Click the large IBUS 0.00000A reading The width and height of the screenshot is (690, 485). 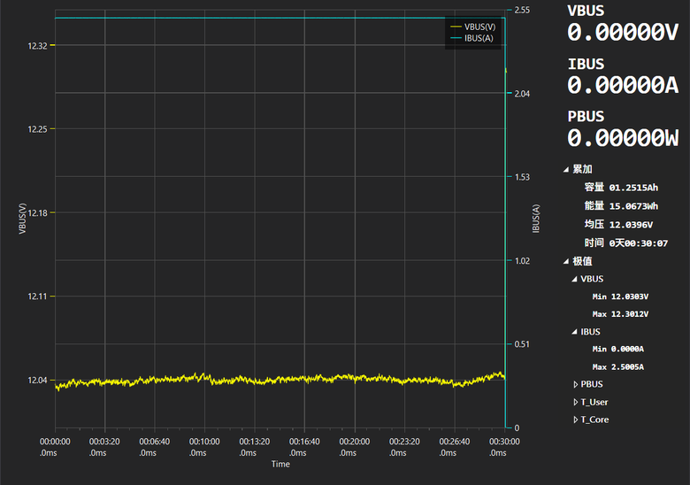pyautogui.click(x=623, y=85)
